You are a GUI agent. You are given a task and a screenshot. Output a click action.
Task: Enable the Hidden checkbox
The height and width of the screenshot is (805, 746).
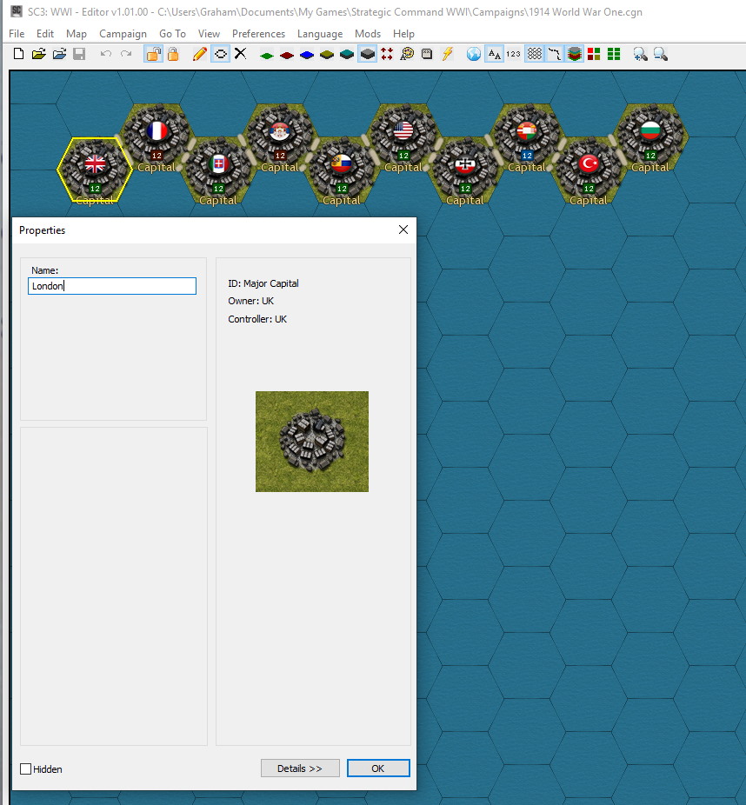(26, 768)
